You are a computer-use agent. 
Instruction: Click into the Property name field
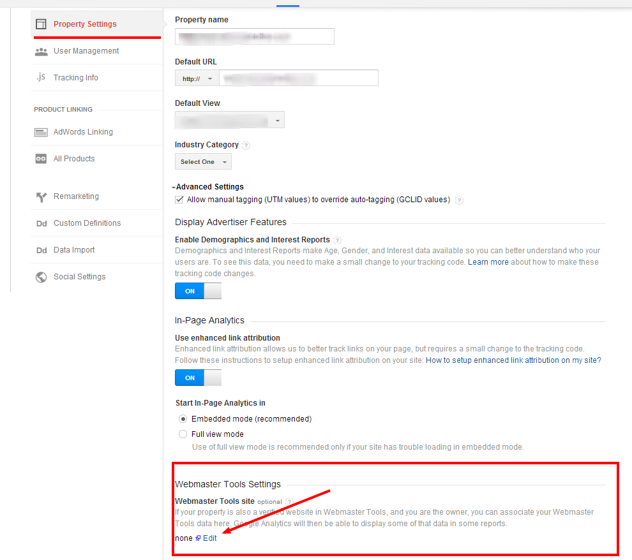pos(254,37)
